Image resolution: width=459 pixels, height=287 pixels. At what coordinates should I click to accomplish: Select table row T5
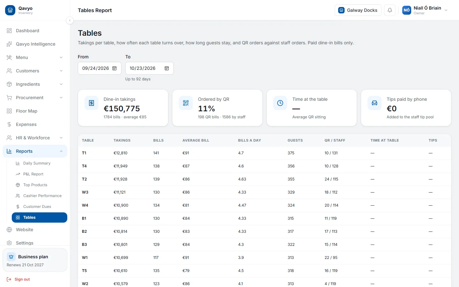pos(265,271)
